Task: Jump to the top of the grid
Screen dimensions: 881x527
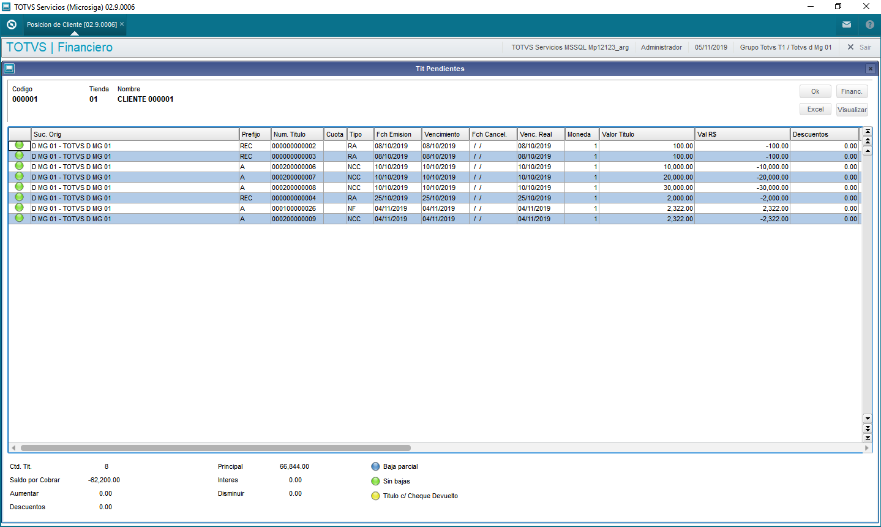Action: (x=868, y=132)
